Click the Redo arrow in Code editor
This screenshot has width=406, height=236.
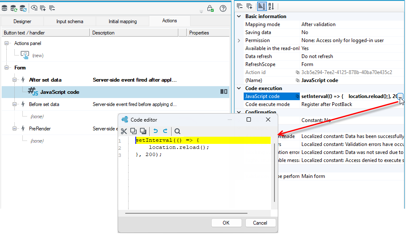(165, 131)
